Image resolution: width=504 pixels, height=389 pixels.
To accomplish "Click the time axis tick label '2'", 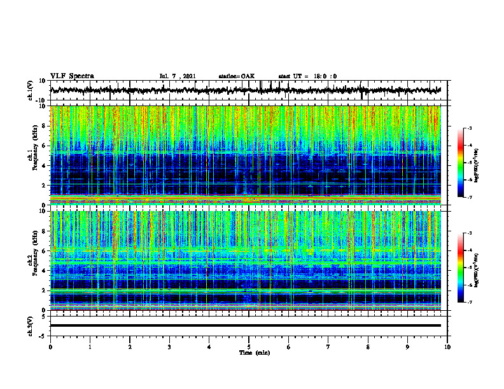I will 130,347.
